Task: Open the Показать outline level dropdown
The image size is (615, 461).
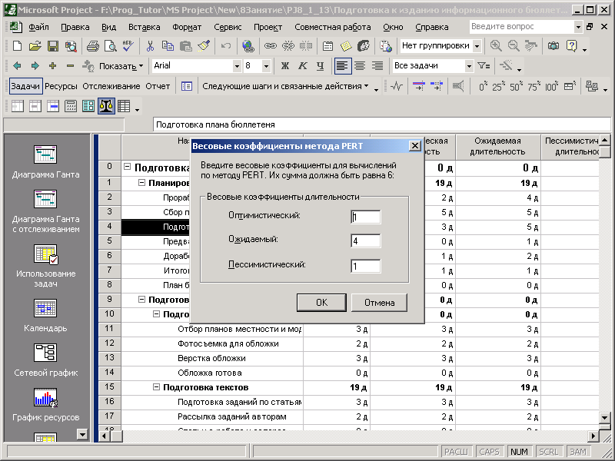Action: (x=121, y=66)
